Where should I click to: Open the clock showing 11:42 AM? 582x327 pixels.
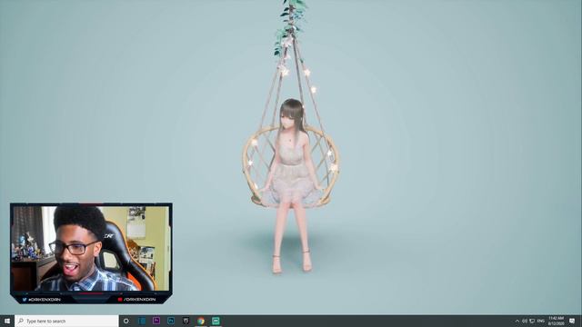(556, 321)
